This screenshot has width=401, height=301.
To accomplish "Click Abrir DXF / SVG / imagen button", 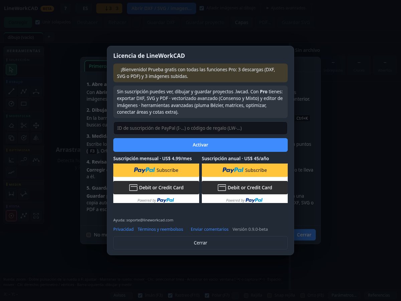I will 161,8.
